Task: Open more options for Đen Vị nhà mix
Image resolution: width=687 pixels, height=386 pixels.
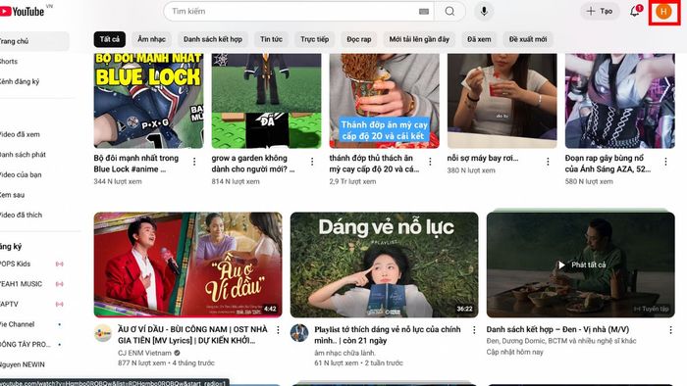Action: (x=670, y=330)
